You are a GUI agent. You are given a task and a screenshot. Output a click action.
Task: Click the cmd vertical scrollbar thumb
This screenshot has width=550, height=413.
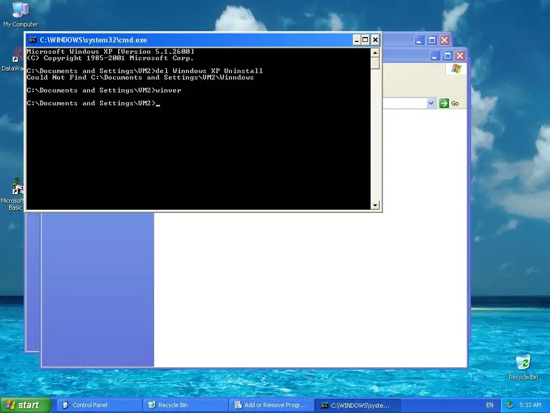point(375,63)
